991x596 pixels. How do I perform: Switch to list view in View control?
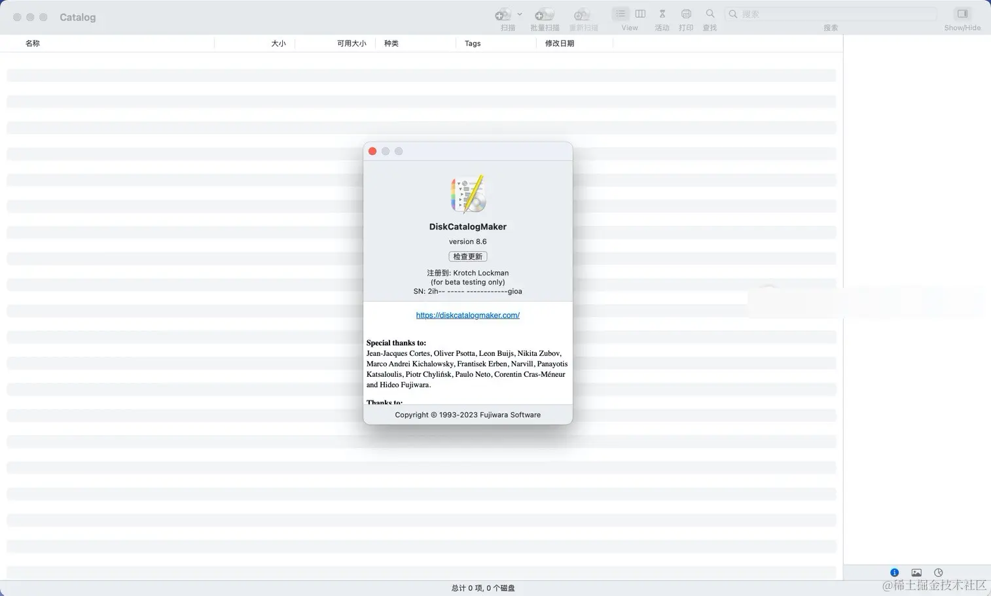coord(620,14)
